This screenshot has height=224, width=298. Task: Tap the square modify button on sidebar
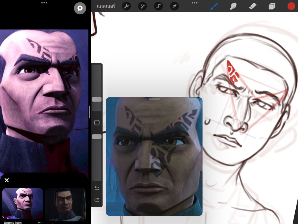pos(97,123)
